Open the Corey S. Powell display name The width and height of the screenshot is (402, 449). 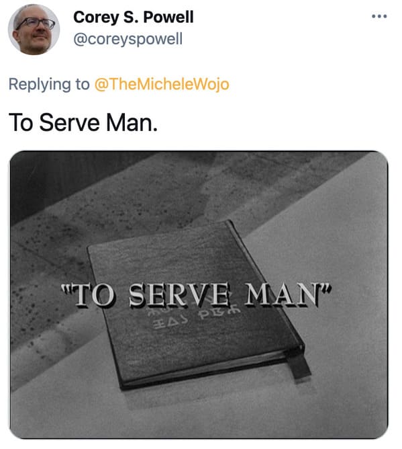tap(134, 17)
